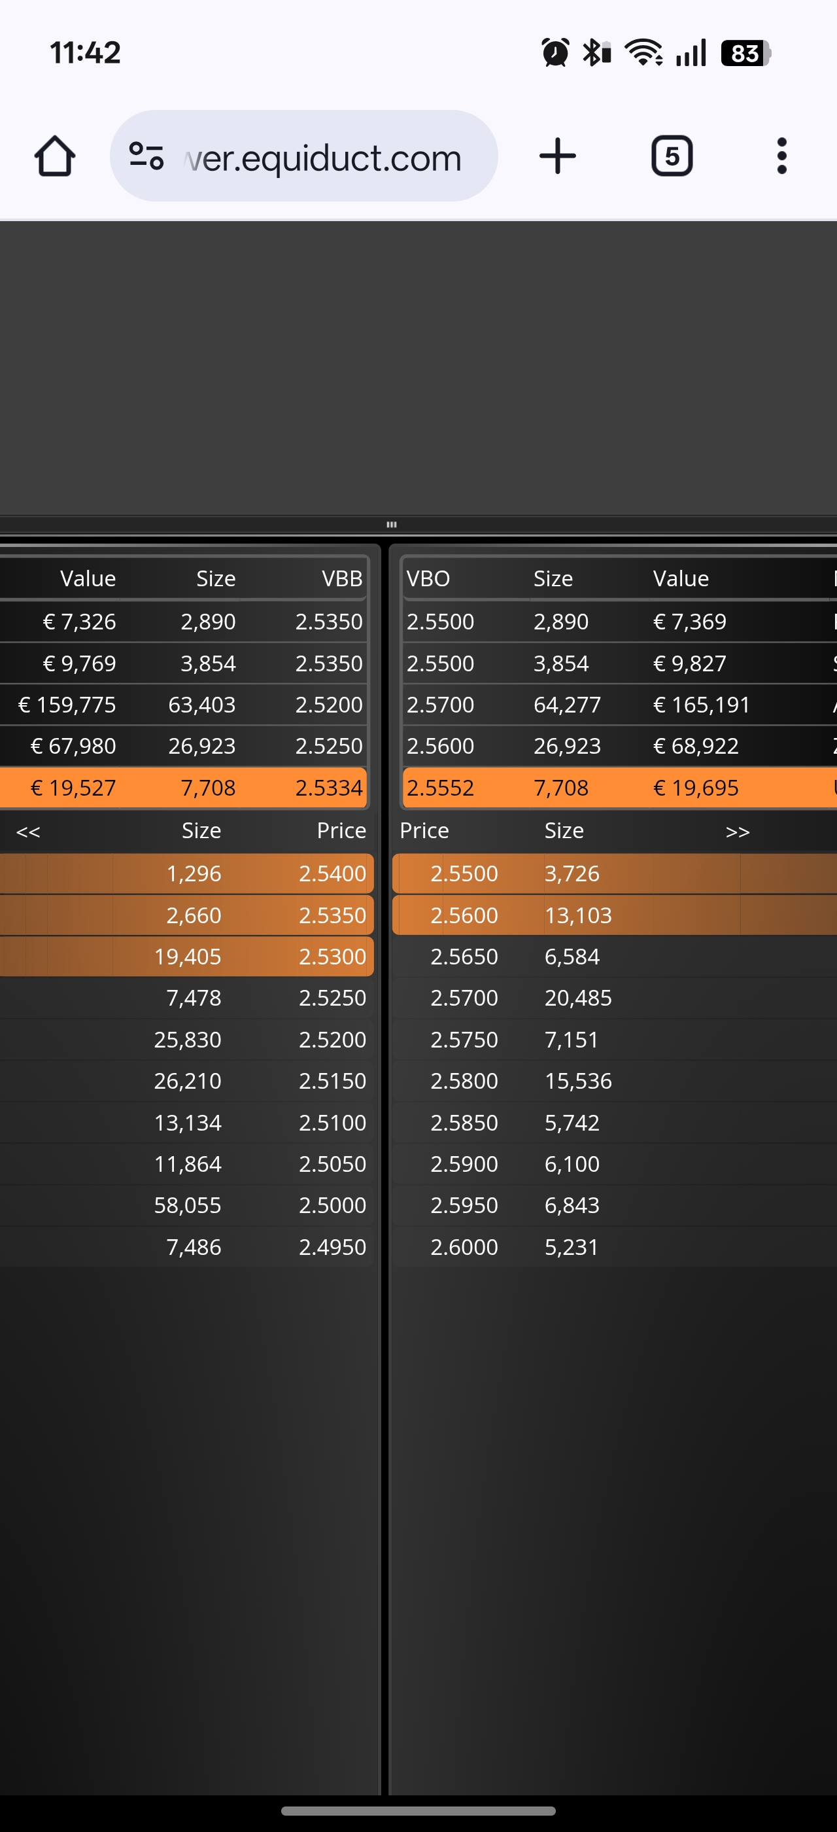Expand bid depth with << arrows
This screenshot has height=1832, width=837.
pos(28,832)
